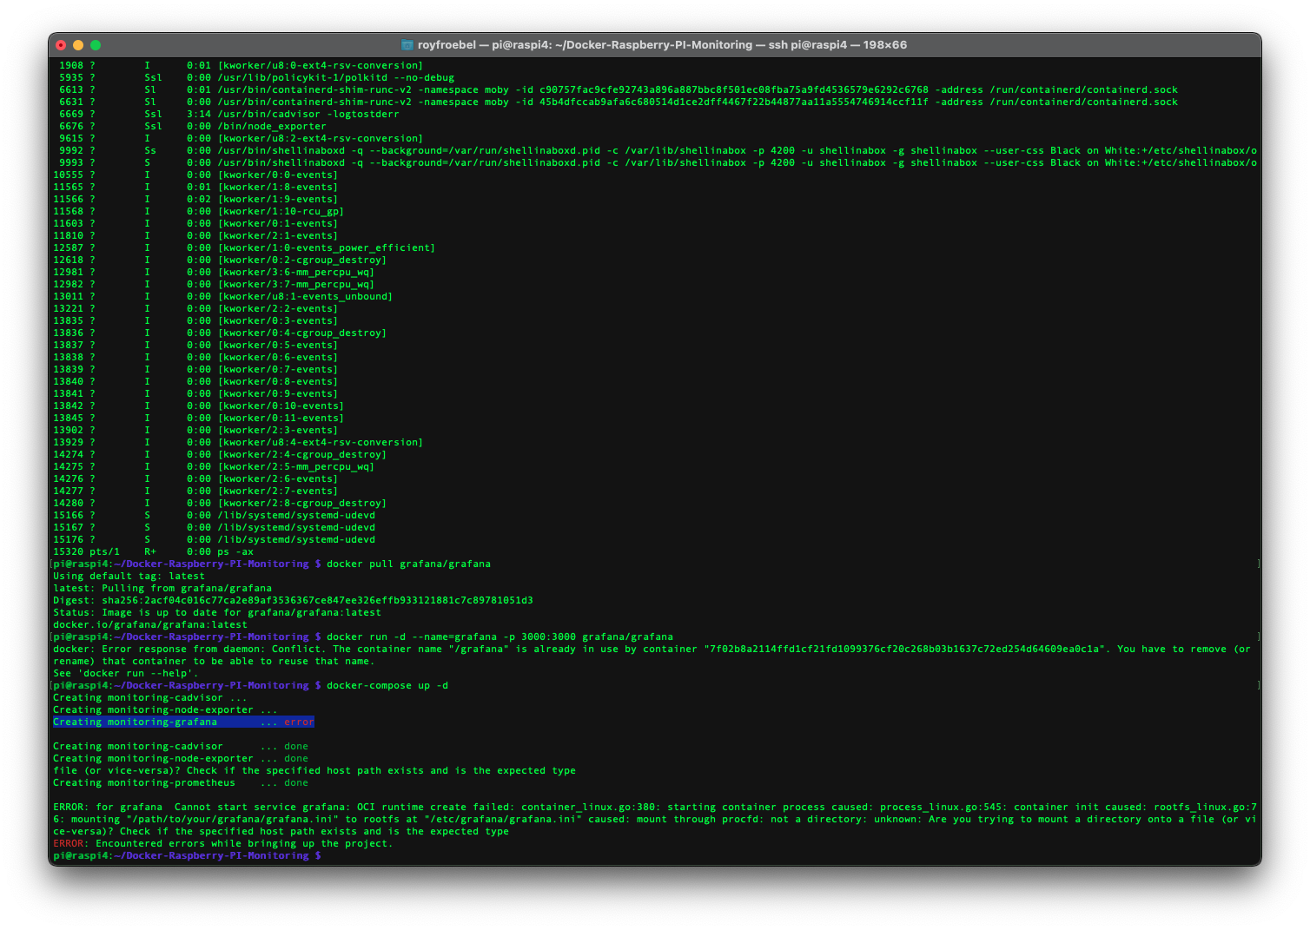The height and width of the screenshot is (930, 1310).
Task: Click the red close button
Action: [61, 44]
